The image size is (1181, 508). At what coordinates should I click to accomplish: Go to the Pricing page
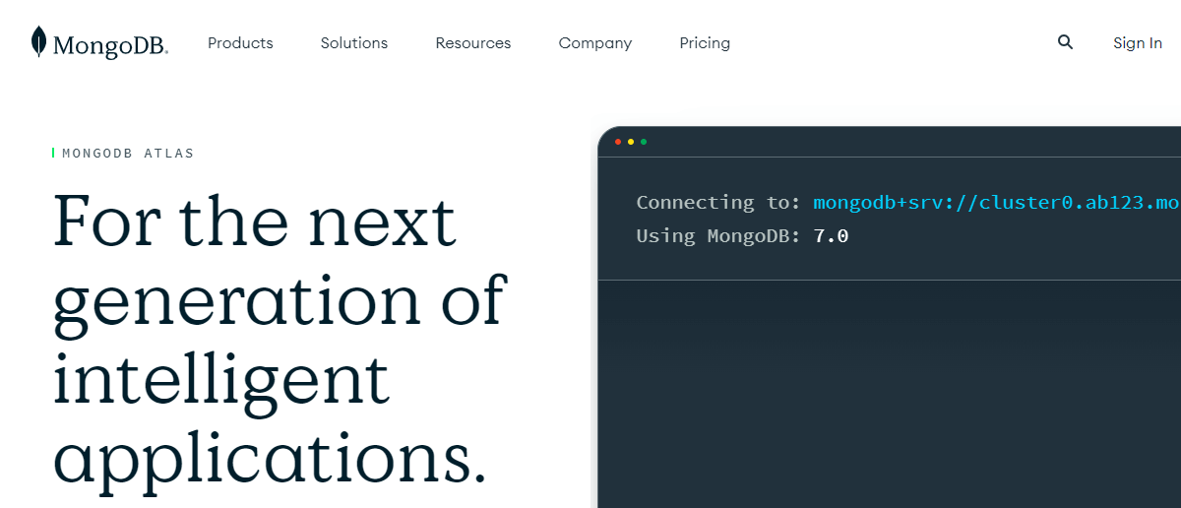pos(705,43)
